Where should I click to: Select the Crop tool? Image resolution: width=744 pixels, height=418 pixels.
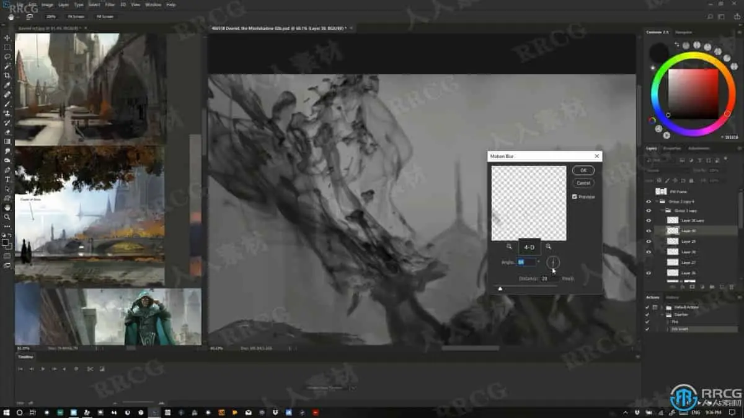(x=7, y=76)
